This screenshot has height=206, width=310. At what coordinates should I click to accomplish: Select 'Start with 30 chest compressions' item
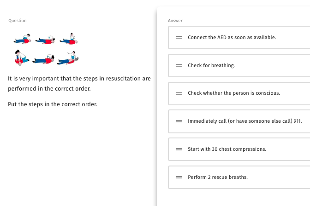point(239,149)
